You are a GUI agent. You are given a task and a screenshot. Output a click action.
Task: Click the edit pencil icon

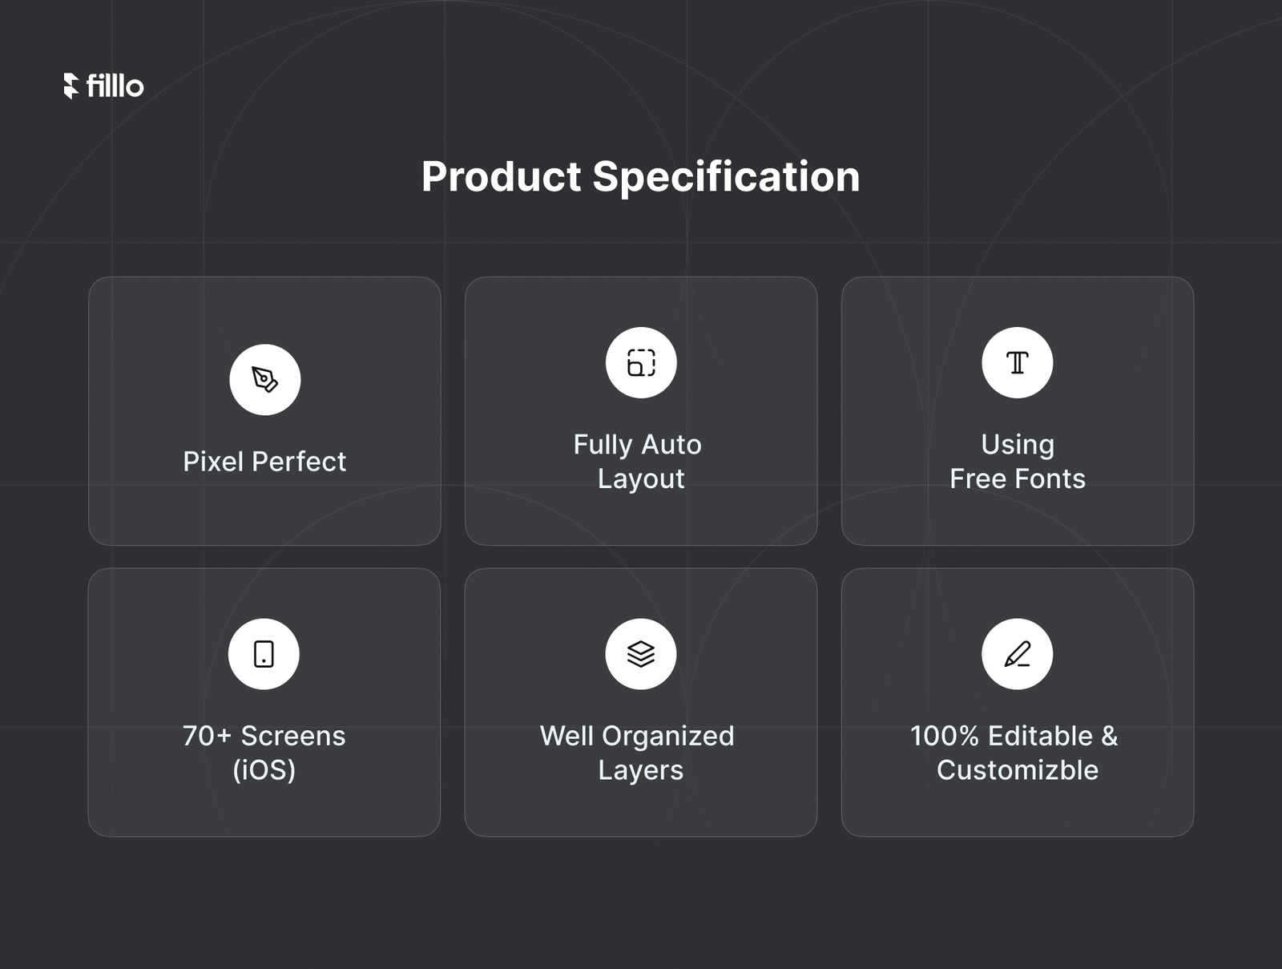click(1018, 654)
